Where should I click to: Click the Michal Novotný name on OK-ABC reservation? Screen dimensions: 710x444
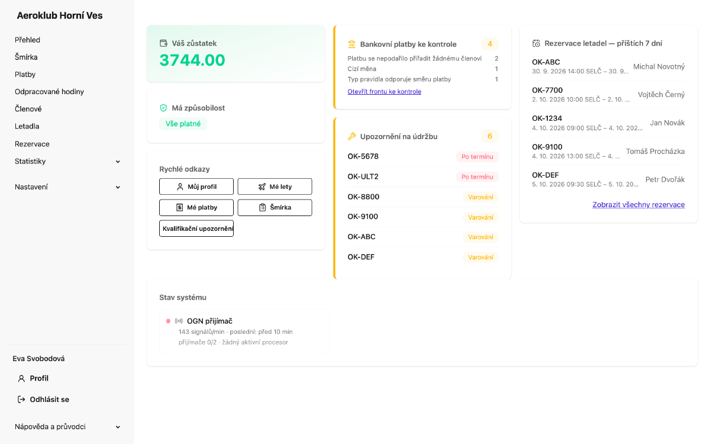pyautogui.click(x=659, y=66)
